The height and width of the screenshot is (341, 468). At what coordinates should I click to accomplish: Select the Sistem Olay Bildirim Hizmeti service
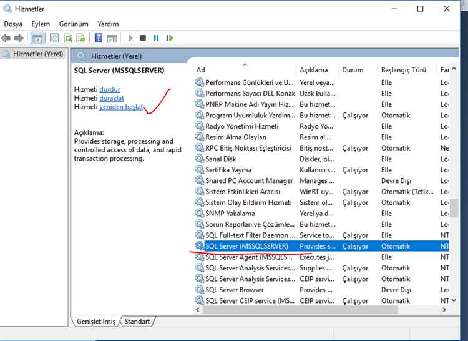[248, 202]
